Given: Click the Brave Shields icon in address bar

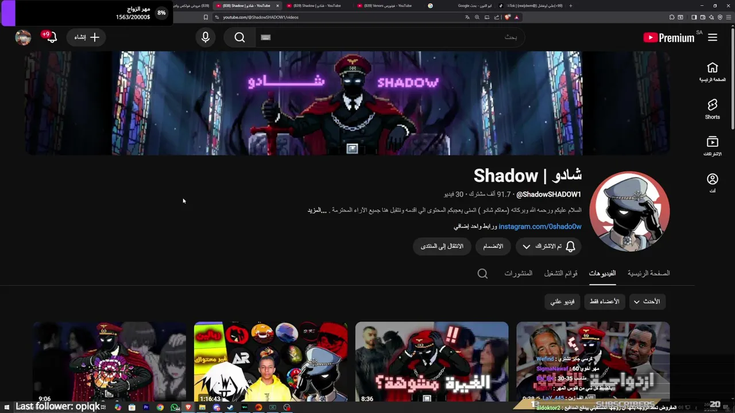Looking at the screenshot, I should tap(507, 17).
